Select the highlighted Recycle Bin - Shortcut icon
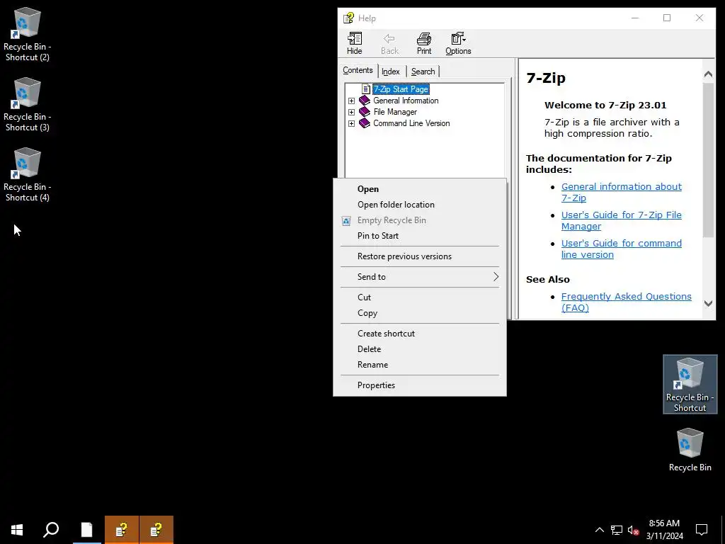The image size is (725, 544). pyautogui.click(x=690, y=384)
